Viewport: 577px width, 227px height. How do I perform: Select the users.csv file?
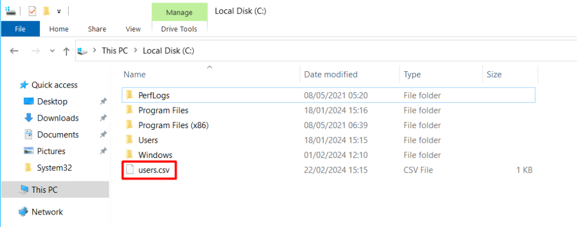pos(154,170)
